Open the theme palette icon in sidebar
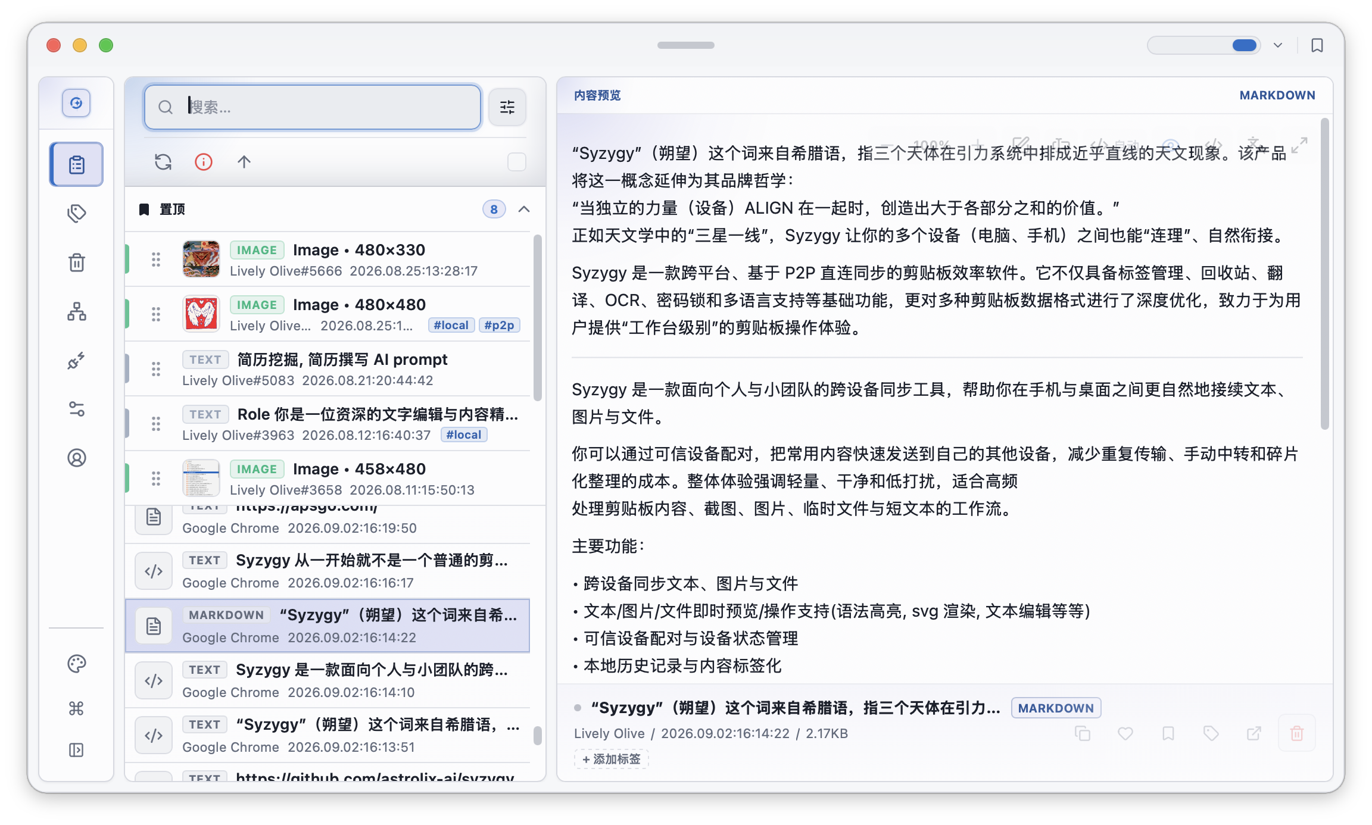The image size is (1372, 825). point(76,663)
